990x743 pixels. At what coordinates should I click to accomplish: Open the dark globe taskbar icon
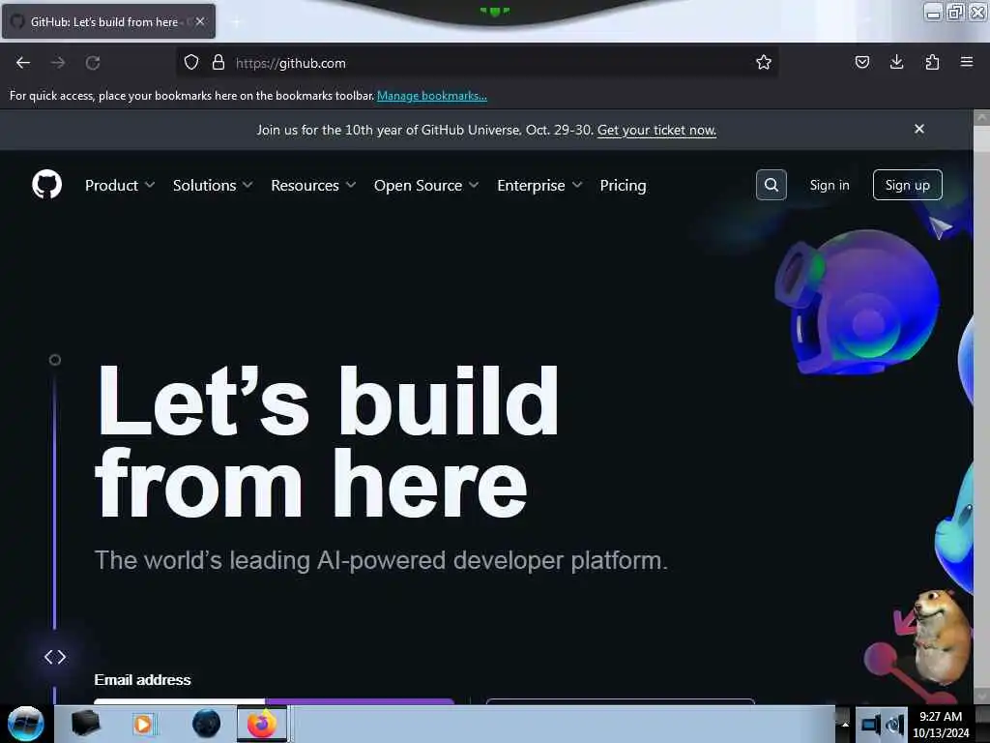tap(206, 724)
